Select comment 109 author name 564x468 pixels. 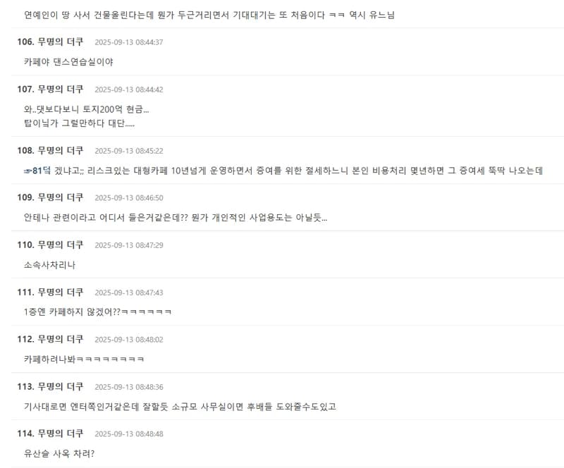(x=61, y=197)
